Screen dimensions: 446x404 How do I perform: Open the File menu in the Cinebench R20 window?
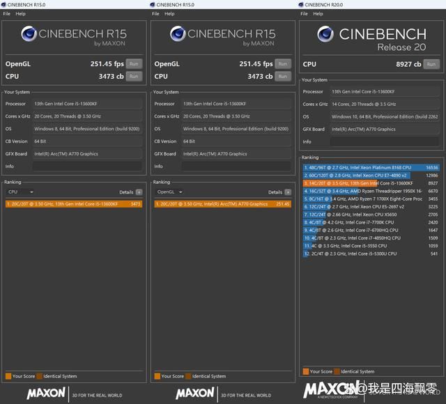[x=305, y=13]
